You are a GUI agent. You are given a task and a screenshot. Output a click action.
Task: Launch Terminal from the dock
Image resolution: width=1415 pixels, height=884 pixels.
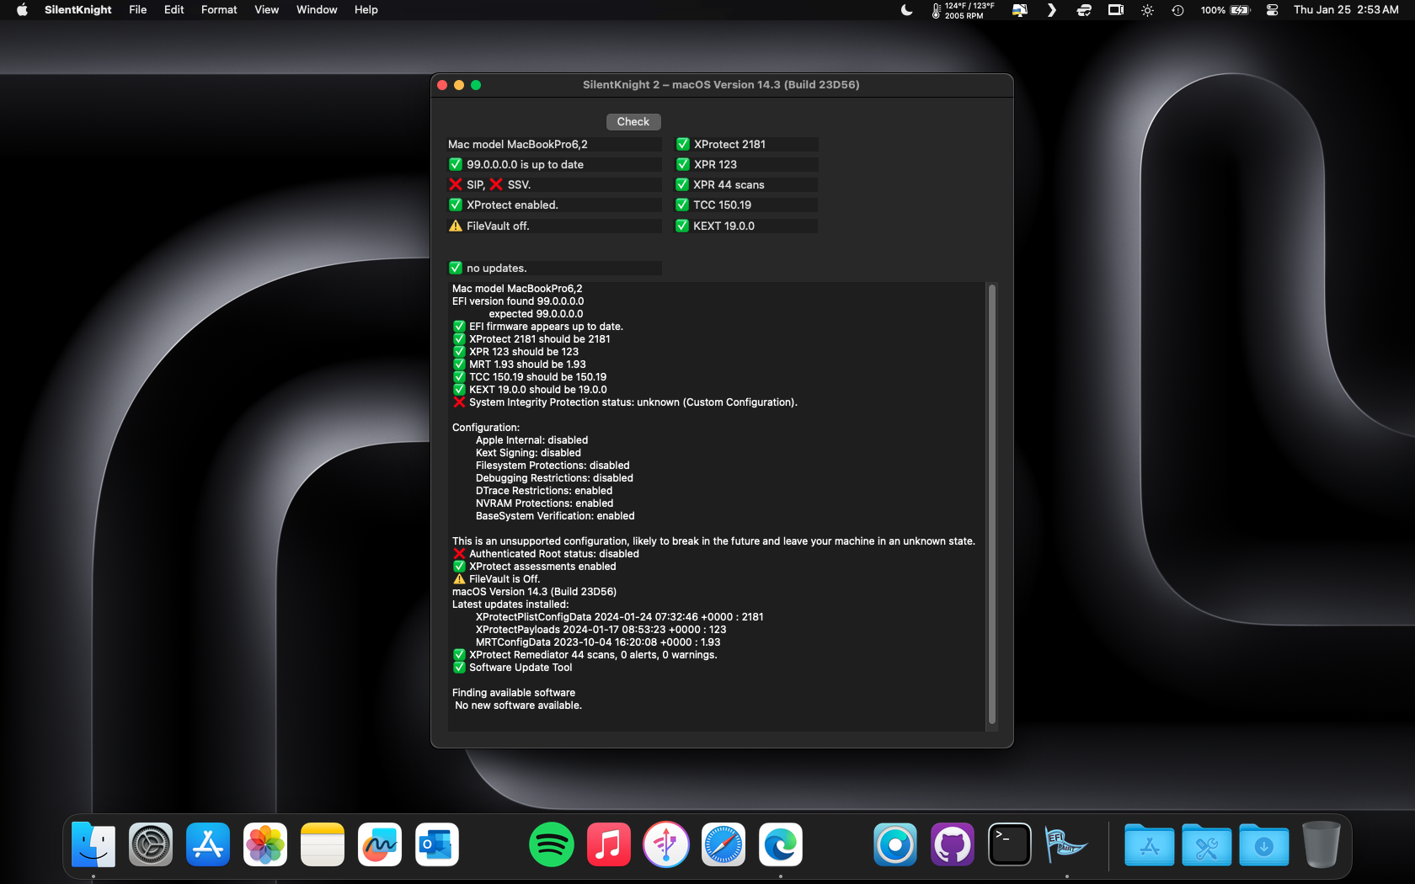pyautogui.click(x=1009, y=844)
